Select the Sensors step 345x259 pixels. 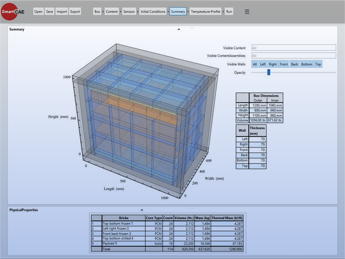(129, 12)
